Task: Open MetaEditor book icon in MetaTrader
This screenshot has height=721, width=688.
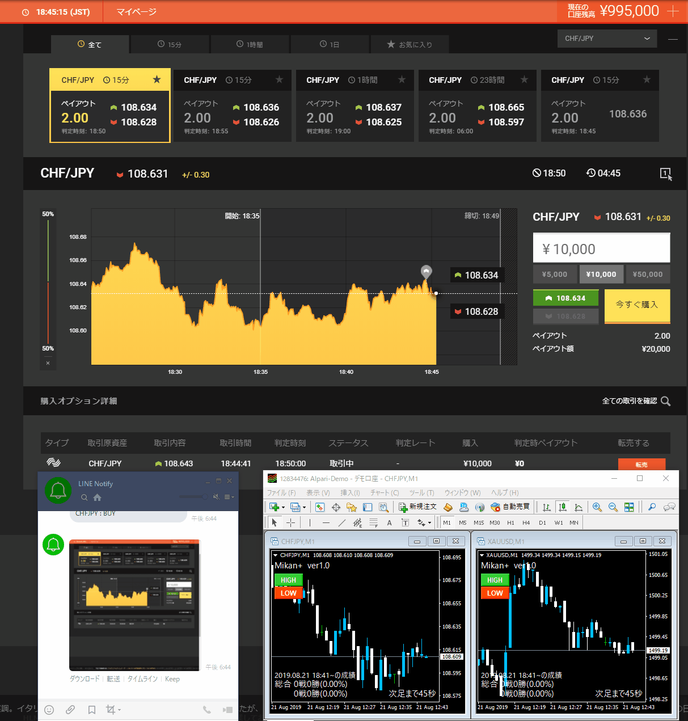Action: [448, 507]
